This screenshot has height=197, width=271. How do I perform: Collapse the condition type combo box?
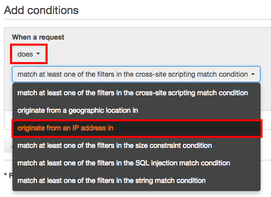pos(136,74)
